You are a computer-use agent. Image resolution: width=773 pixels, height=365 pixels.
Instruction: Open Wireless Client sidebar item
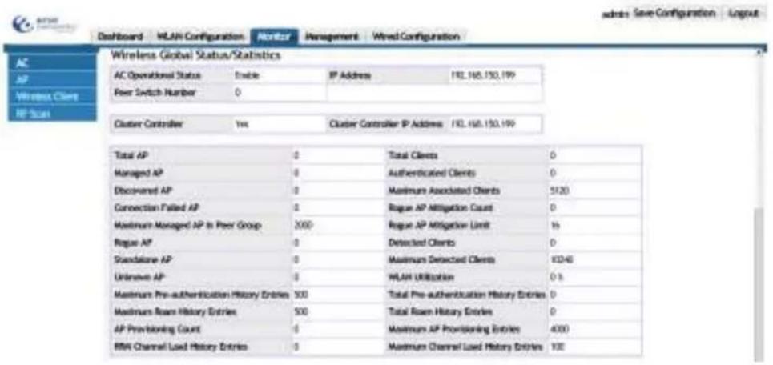tap(52, 96)
